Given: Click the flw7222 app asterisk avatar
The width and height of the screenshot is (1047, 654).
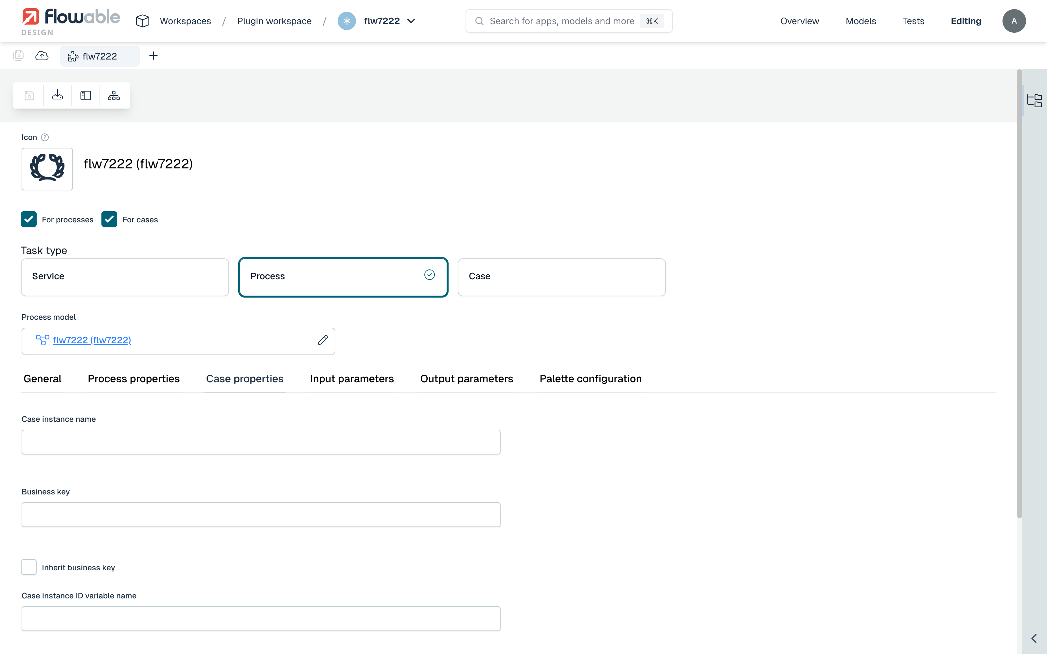Looking at the screenshot, I should [346, 21].
